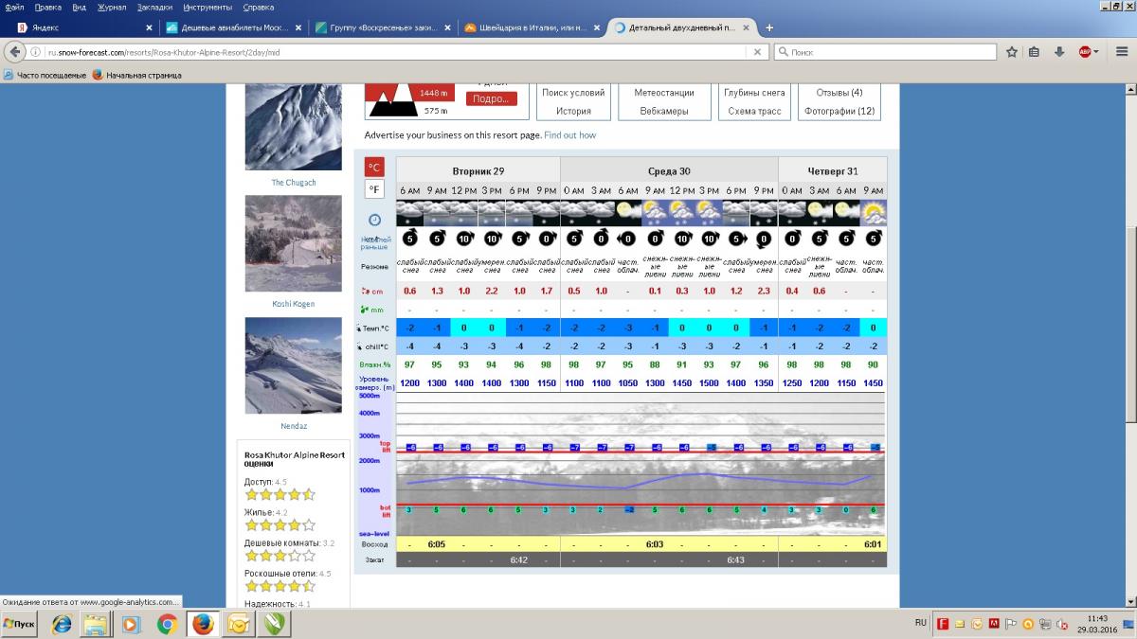Open the downloads arrow icon
Screen dimensions: 1137x639
point(1059,52)
